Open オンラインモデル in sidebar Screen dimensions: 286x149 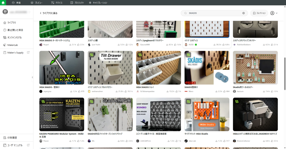click(x=14, y=37)
